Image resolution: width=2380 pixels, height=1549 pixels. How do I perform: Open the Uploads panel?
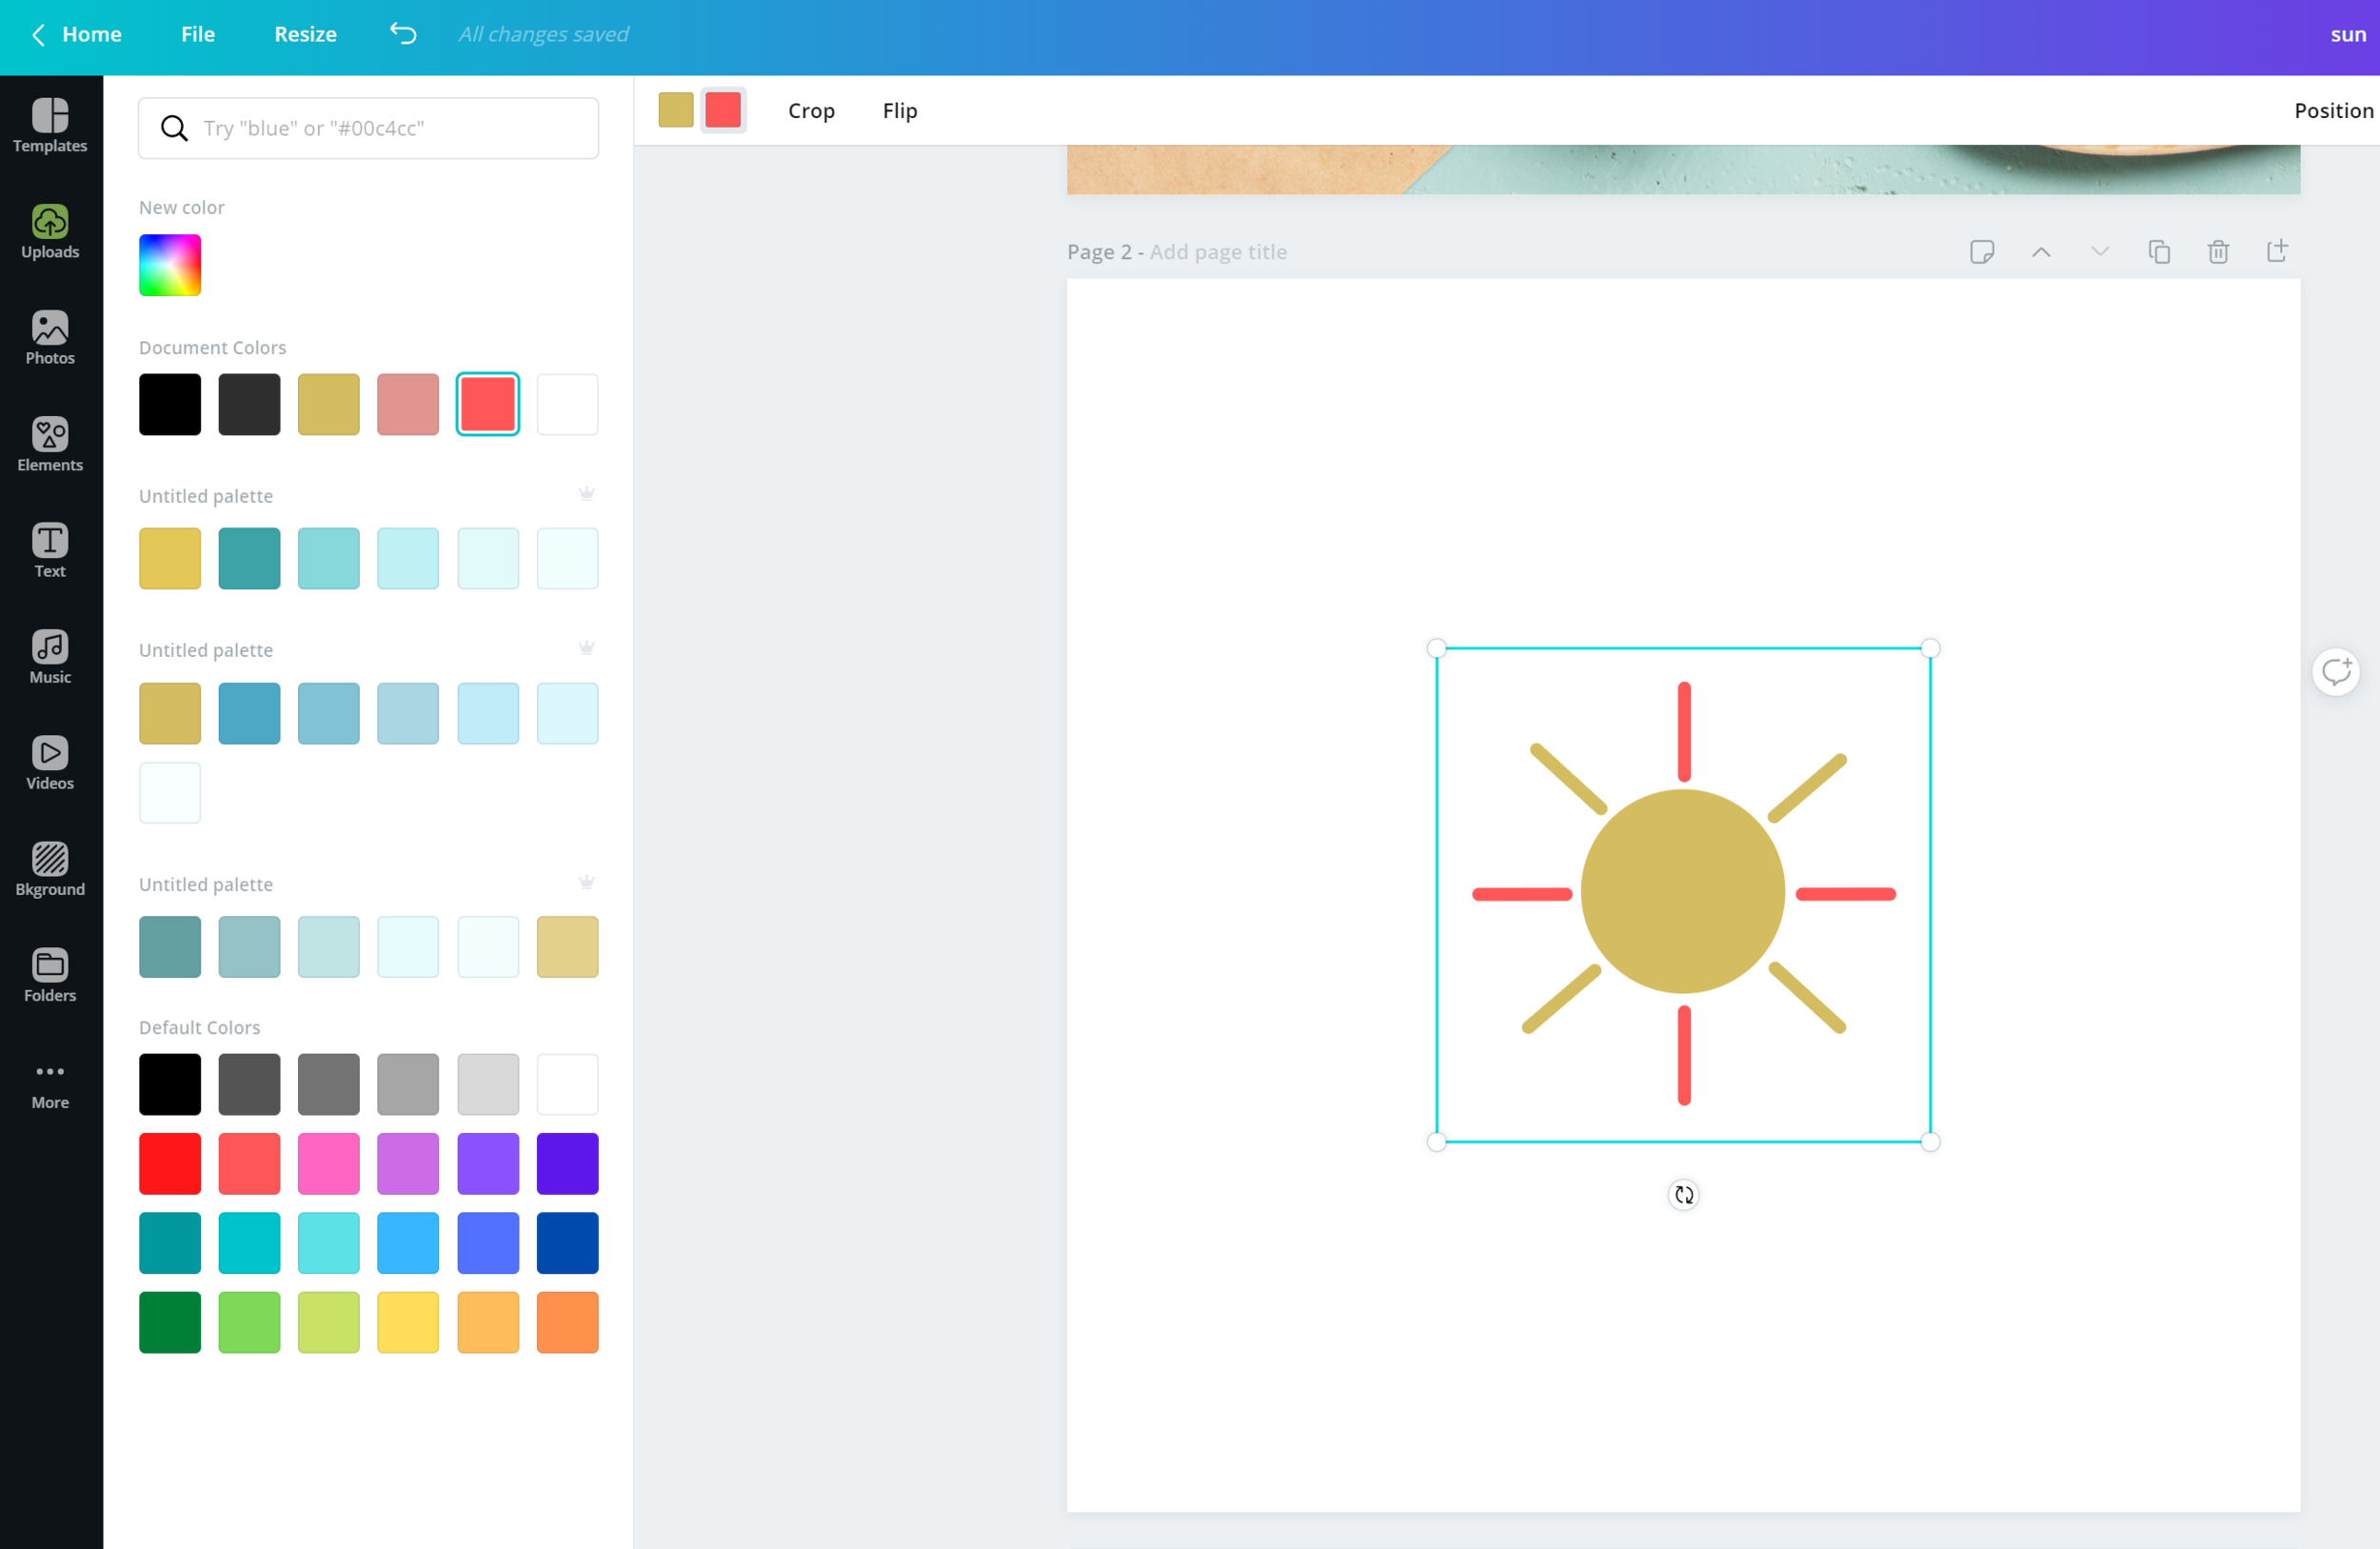pyautogui.click(x=50, y=232)
